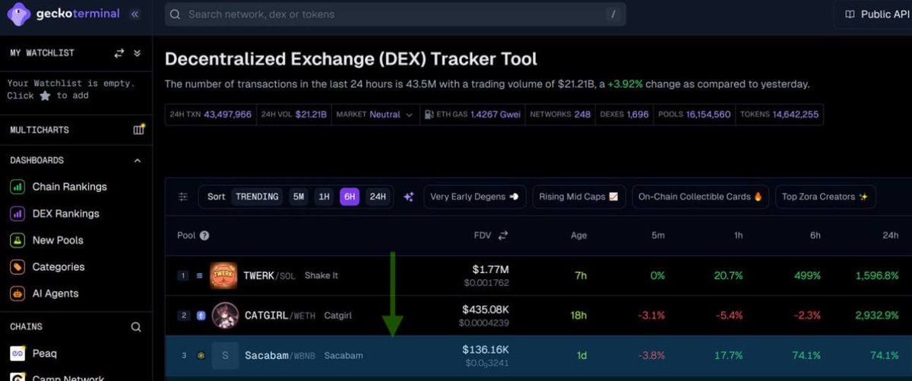Select the TRENDING sort option
Viewport: 912px width, 381px height.
coord(257,197)
